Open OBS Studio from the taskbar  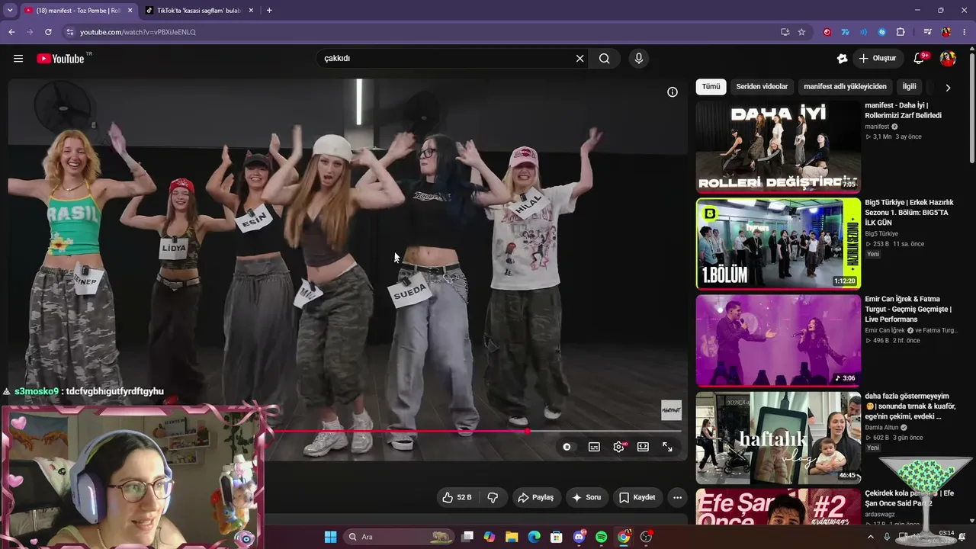[x=647, y=537]
